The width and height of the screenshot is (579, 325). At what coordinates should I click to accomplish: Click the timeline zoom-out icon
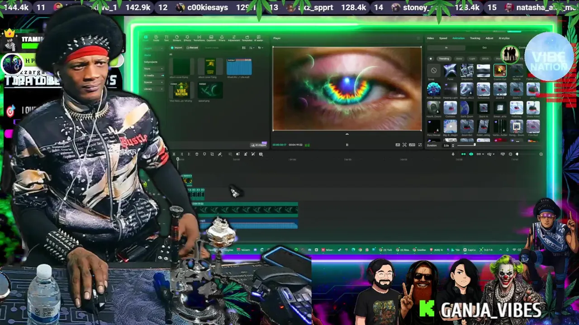(x=511, y=154)
